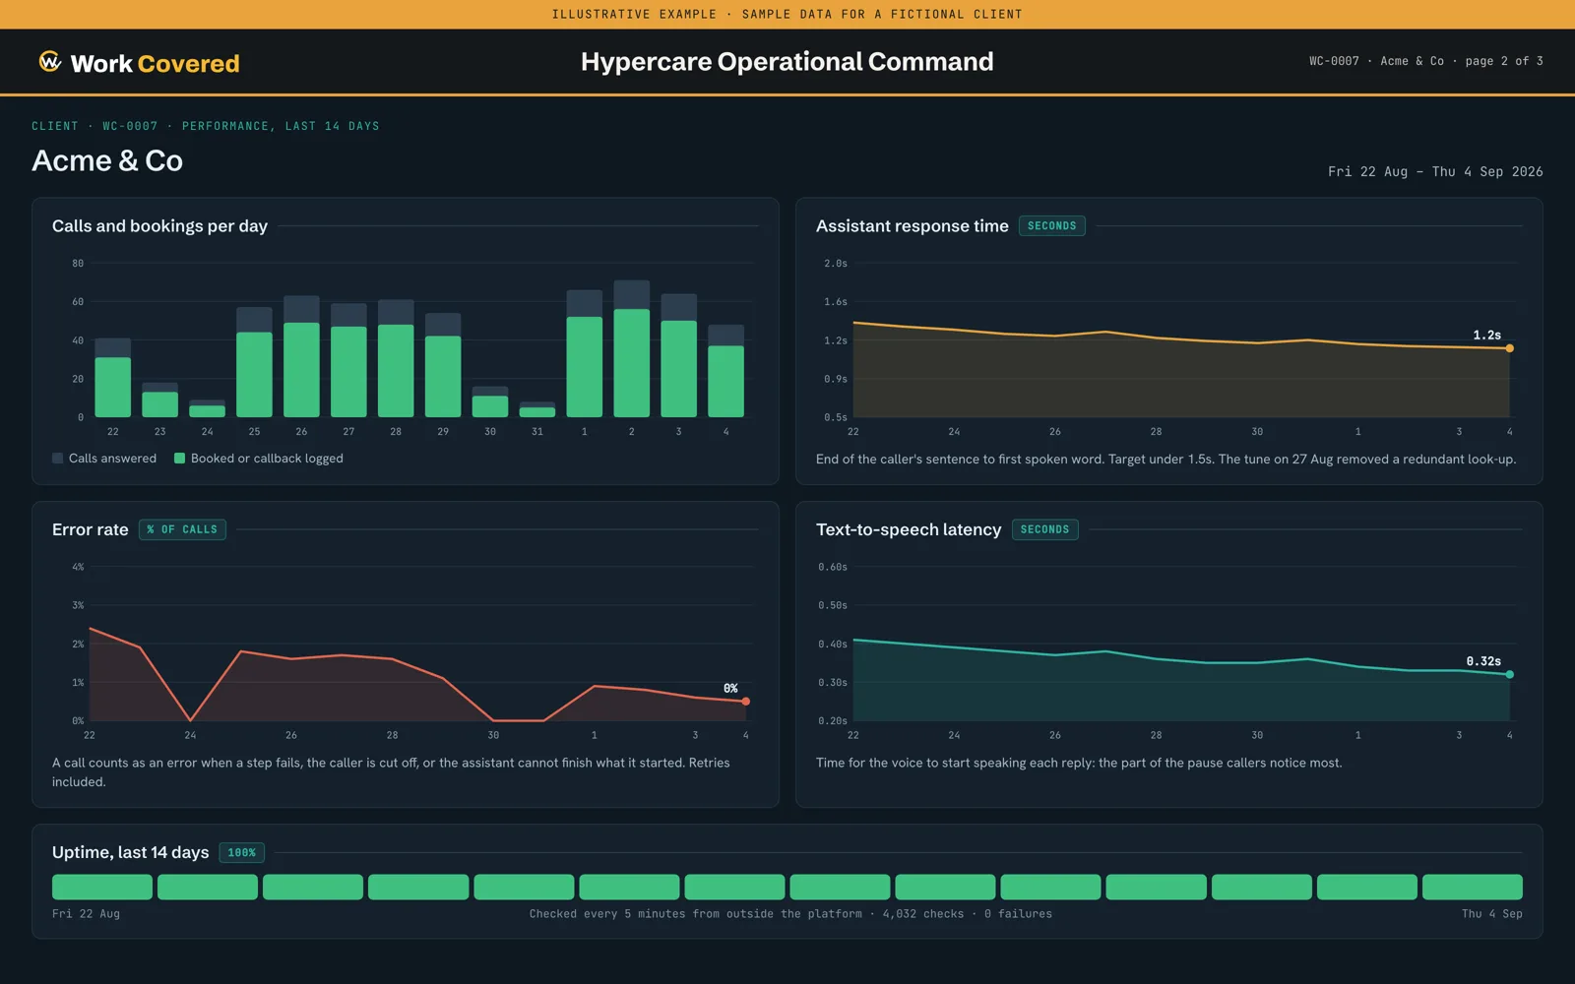Click the "Text-to-speech latency" chart title

point(909,529)
